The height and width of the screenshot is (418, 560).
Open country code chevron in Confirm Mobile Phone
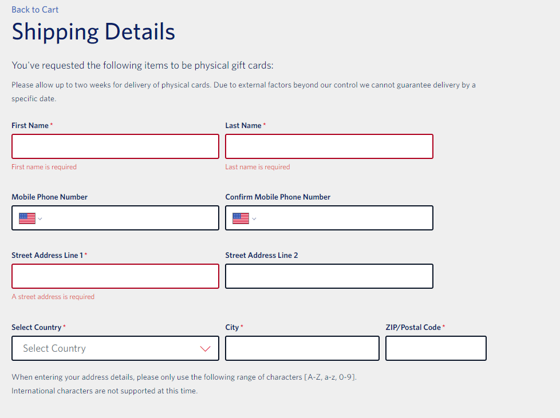[254, 218]
